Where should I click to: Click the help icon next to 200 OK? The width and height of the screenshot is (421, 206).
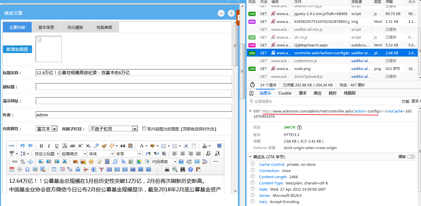(x=299, y=128)
